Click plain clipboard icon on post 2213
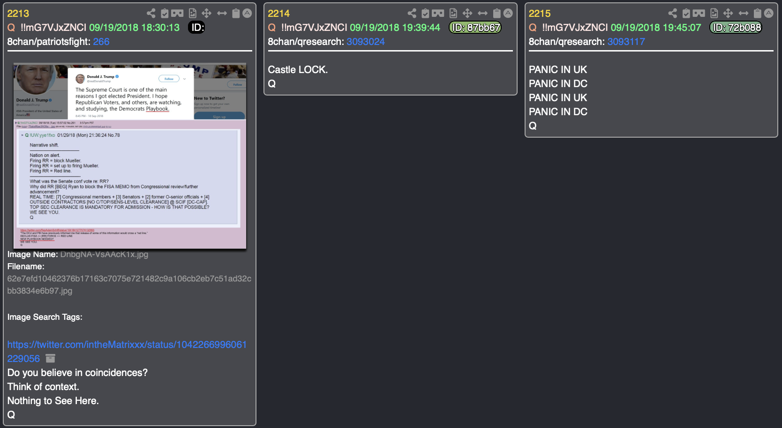The image size is (782, 428). (236, 14)
